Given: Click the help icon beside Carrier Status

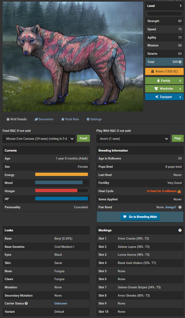Looking at the screenshot, I should tap(26, 304).
